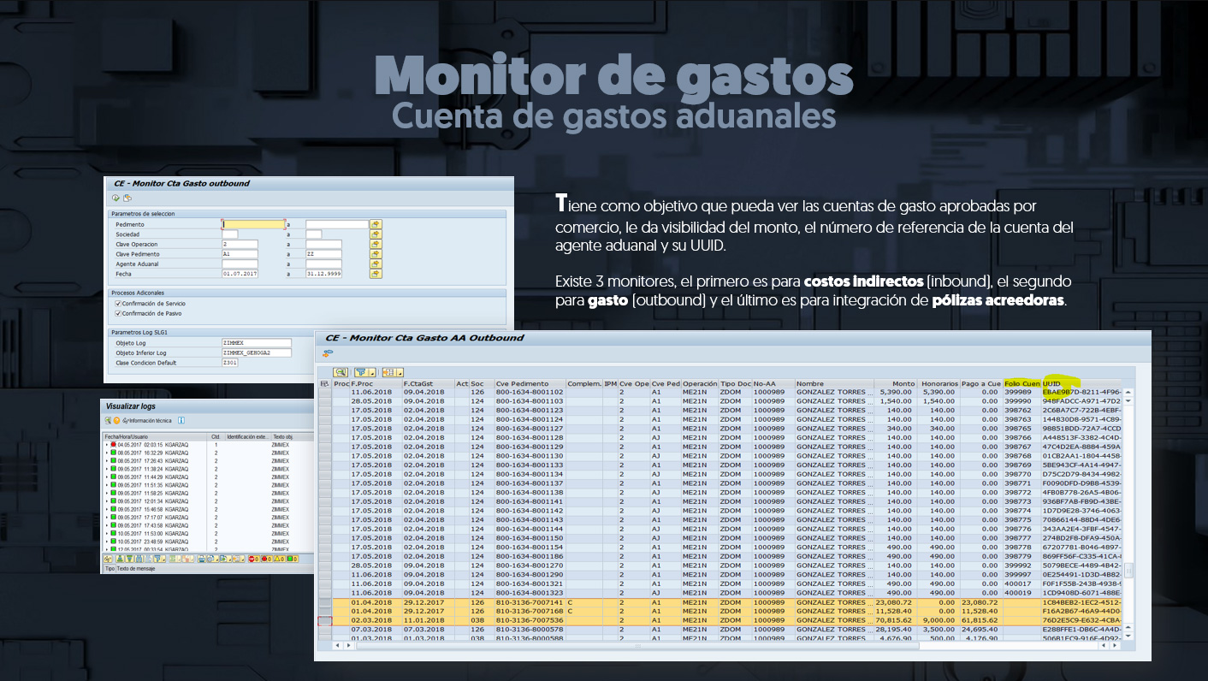Click Objeto Inferior Log field ZIMMEX_GENOGA2
1208x681 pixels.
257,352
